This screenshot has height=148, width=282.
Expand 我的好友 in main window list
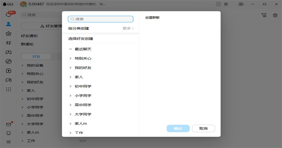(23, 82)
